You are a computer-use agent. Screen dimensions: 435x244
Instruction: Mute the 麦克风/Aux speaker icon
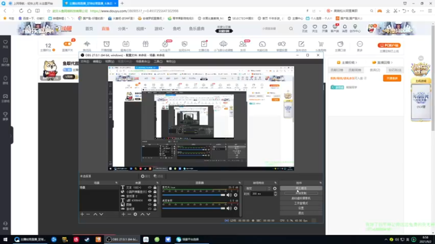click(229, 195)
